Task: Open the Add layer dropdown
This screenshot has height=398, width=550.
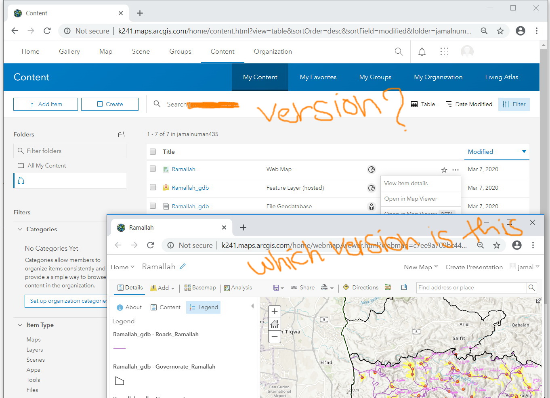Action: click(162, 288)
